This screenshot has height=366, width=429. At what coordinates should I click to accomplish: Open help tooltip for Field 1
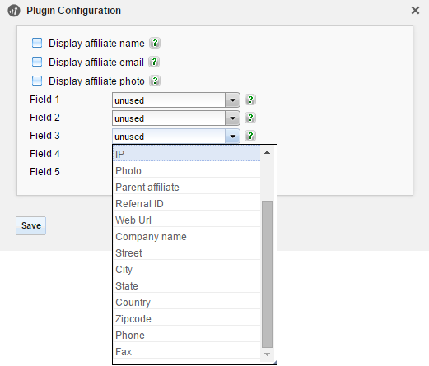pyautogui.click(x=250, y=100)
